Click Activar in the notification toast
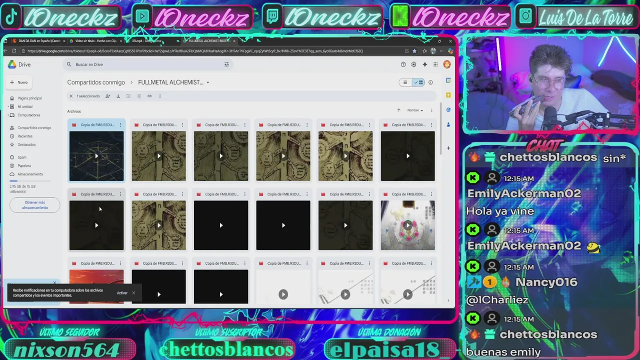Viewport: 640px width, 360px height. click(x=122, y=293)
